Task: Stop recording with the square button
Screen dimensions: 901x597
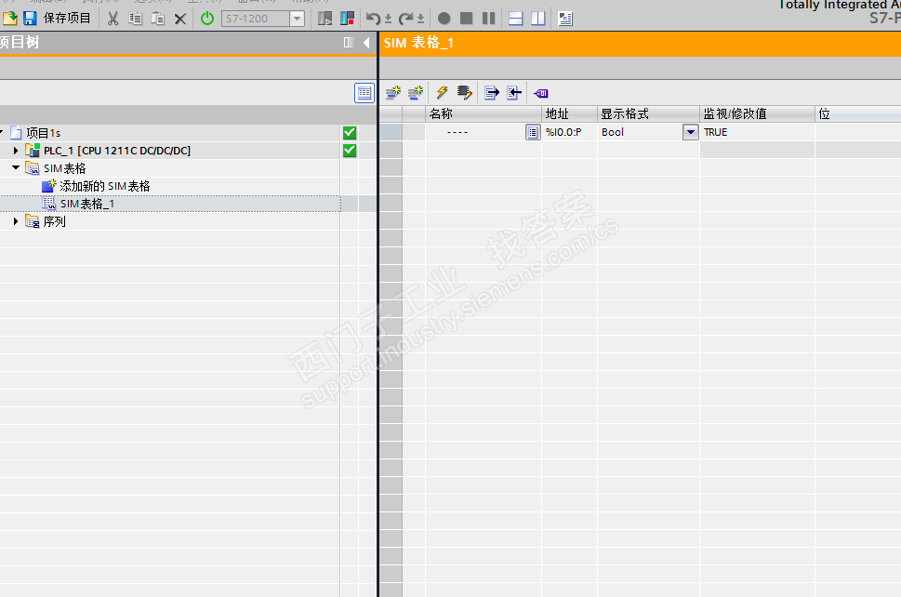Action: (x=467, y=19)
